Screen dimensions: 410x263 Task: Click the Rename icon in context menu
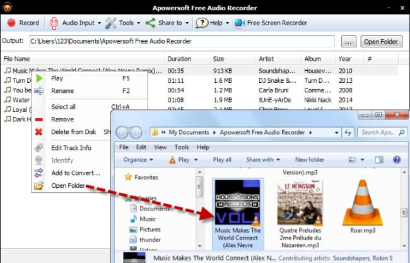coord(38,91)
